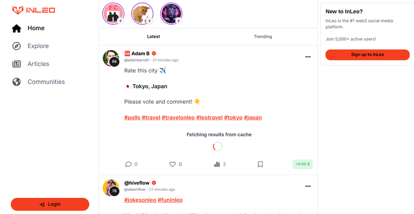Viewport: 414px width, 214px height.
Task: Click comment bubble icon on Adam B's post
Action: point(128,164)
